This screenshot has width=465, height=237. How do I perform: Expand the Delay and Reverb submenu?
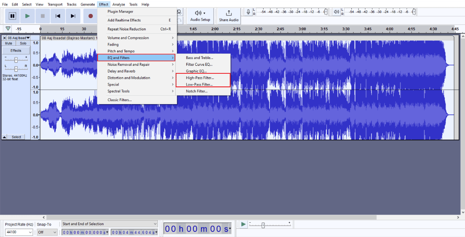point(137,71)
